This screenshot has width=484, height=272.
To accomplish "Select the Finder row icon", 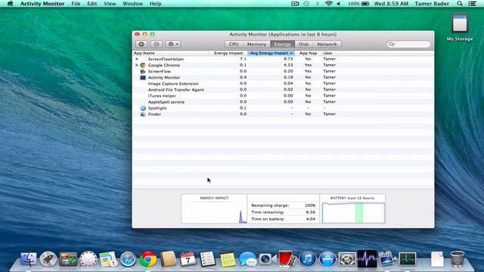I will [x=143, y=114].
